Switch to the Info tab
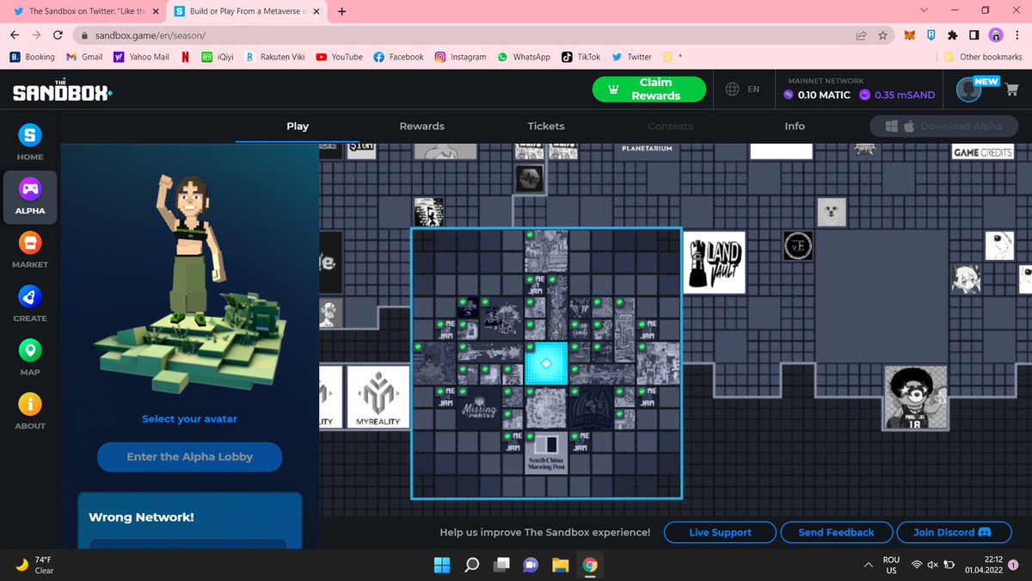The image size is (1032, 581). point(795,126)
